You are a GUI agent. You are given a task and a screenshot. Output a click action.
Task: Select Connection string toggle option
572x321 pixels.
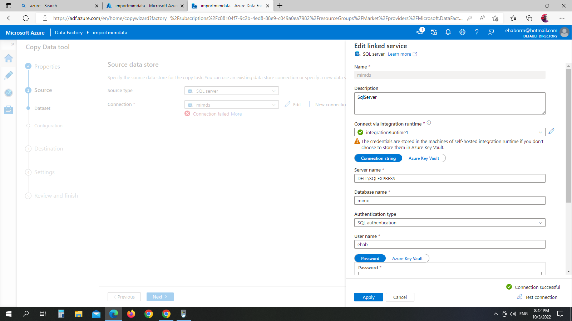378,158
